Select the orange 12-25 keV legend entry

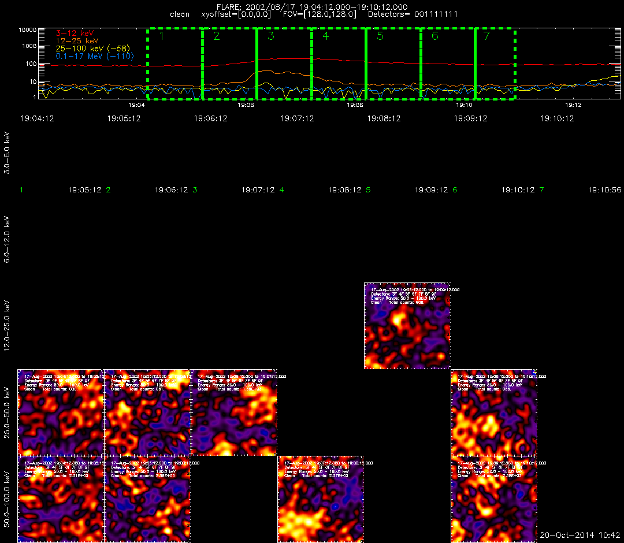(x=77, y=41)
